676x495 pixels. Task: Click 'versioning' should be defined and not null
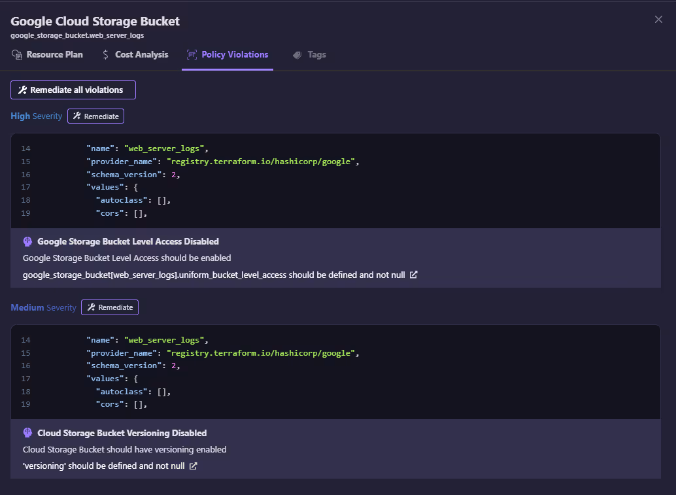(104, 466)
